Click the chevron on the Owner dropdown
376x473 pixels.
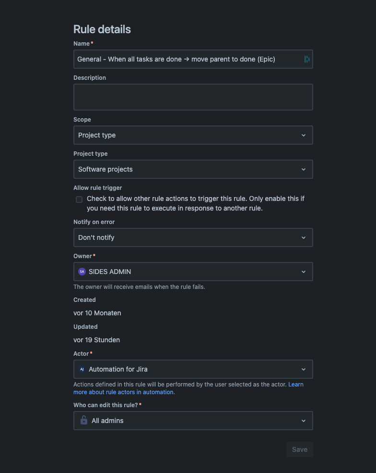[x=303, y=271]
